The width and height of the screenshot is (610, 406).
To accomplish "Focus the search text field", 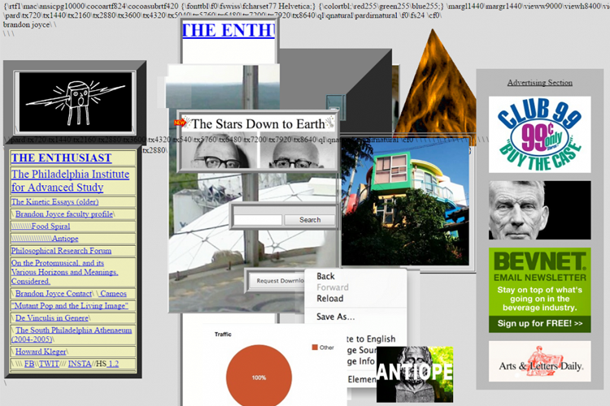I will point(257,219).
